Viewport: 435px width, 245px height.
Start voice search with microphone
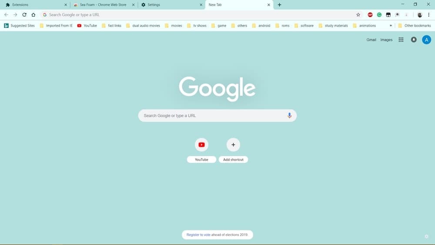tap(289, 115)
